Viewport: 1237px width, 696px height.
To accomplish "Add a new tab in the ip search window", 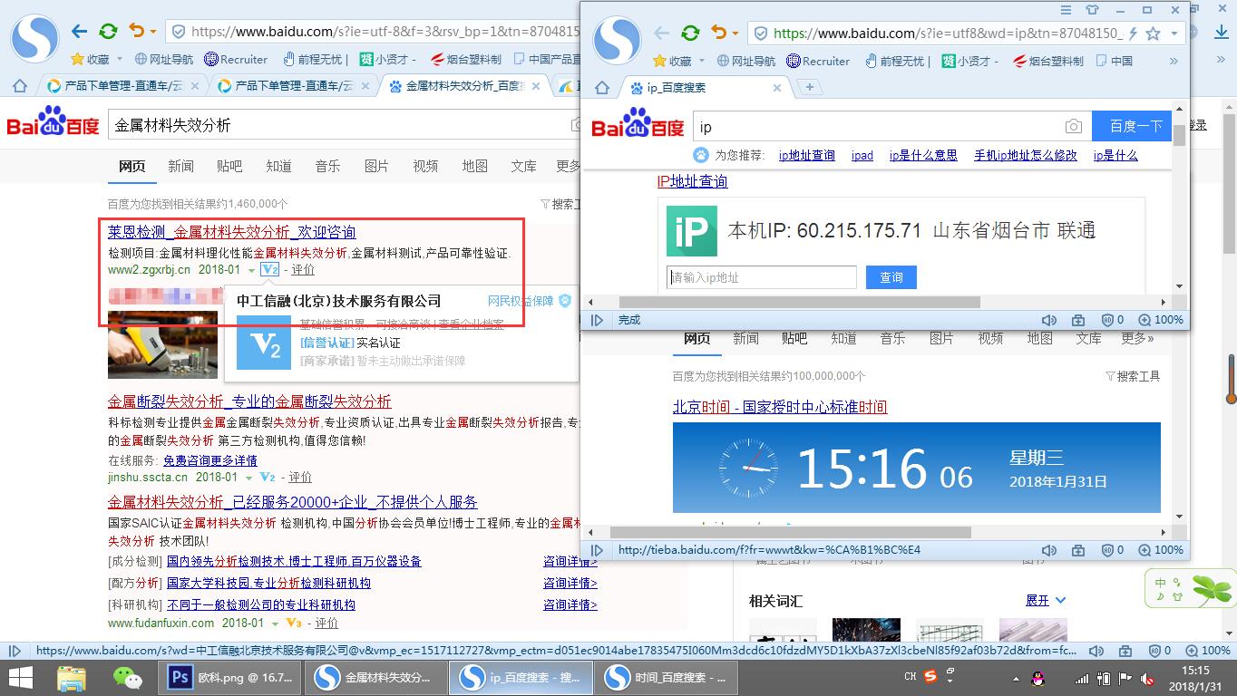I will 809,87.
